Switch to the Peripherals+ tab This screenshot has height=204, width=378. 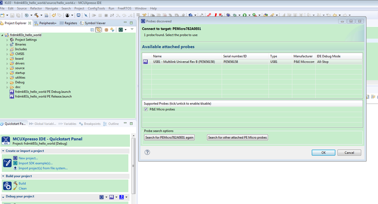click(45, 23)
